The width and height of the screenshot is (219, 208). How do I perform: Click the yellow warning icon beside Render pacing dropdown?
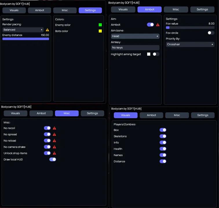pos(47,30)
